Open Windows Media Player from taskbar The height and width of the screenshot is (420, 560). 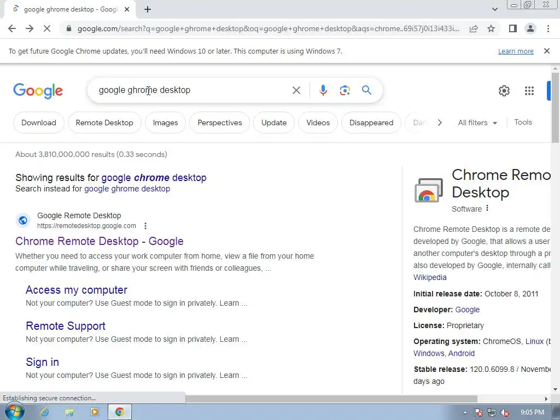pos(94,412)
